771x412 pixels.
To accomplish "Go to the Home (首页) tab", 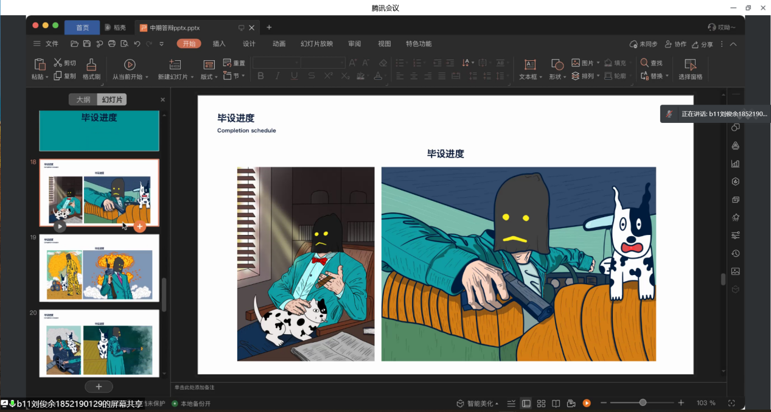I will tap(82, 27).
